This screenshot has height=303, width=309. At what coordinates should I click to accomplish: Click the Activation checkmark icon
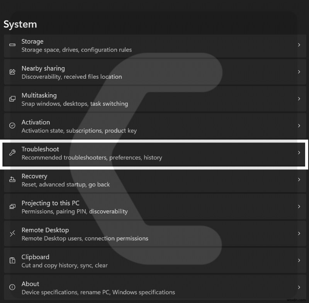click(x=12, y=126)
